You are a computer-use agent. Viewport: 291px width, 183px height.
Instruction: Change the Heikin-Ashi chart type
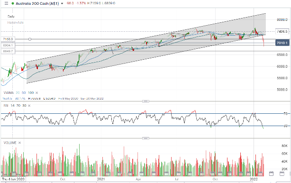[16, 22]
